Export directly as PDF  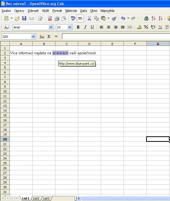[50, 19]
